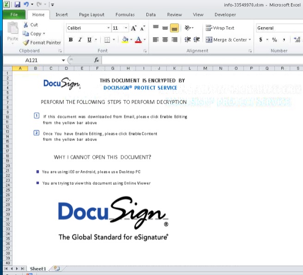
Task: Open Merge & Center dropdown arrow
Action: [x=250, y=40]
